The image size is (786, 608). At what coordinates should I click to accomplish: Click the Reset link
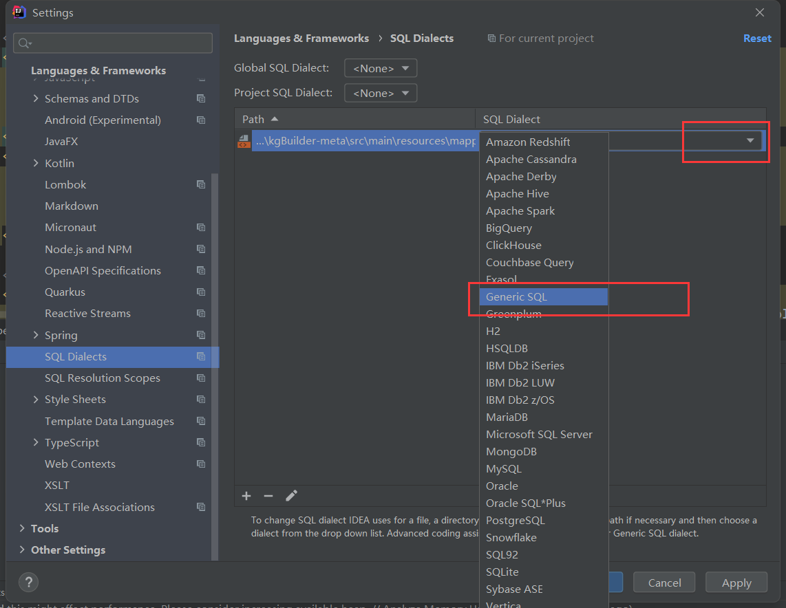click(757, 39)
